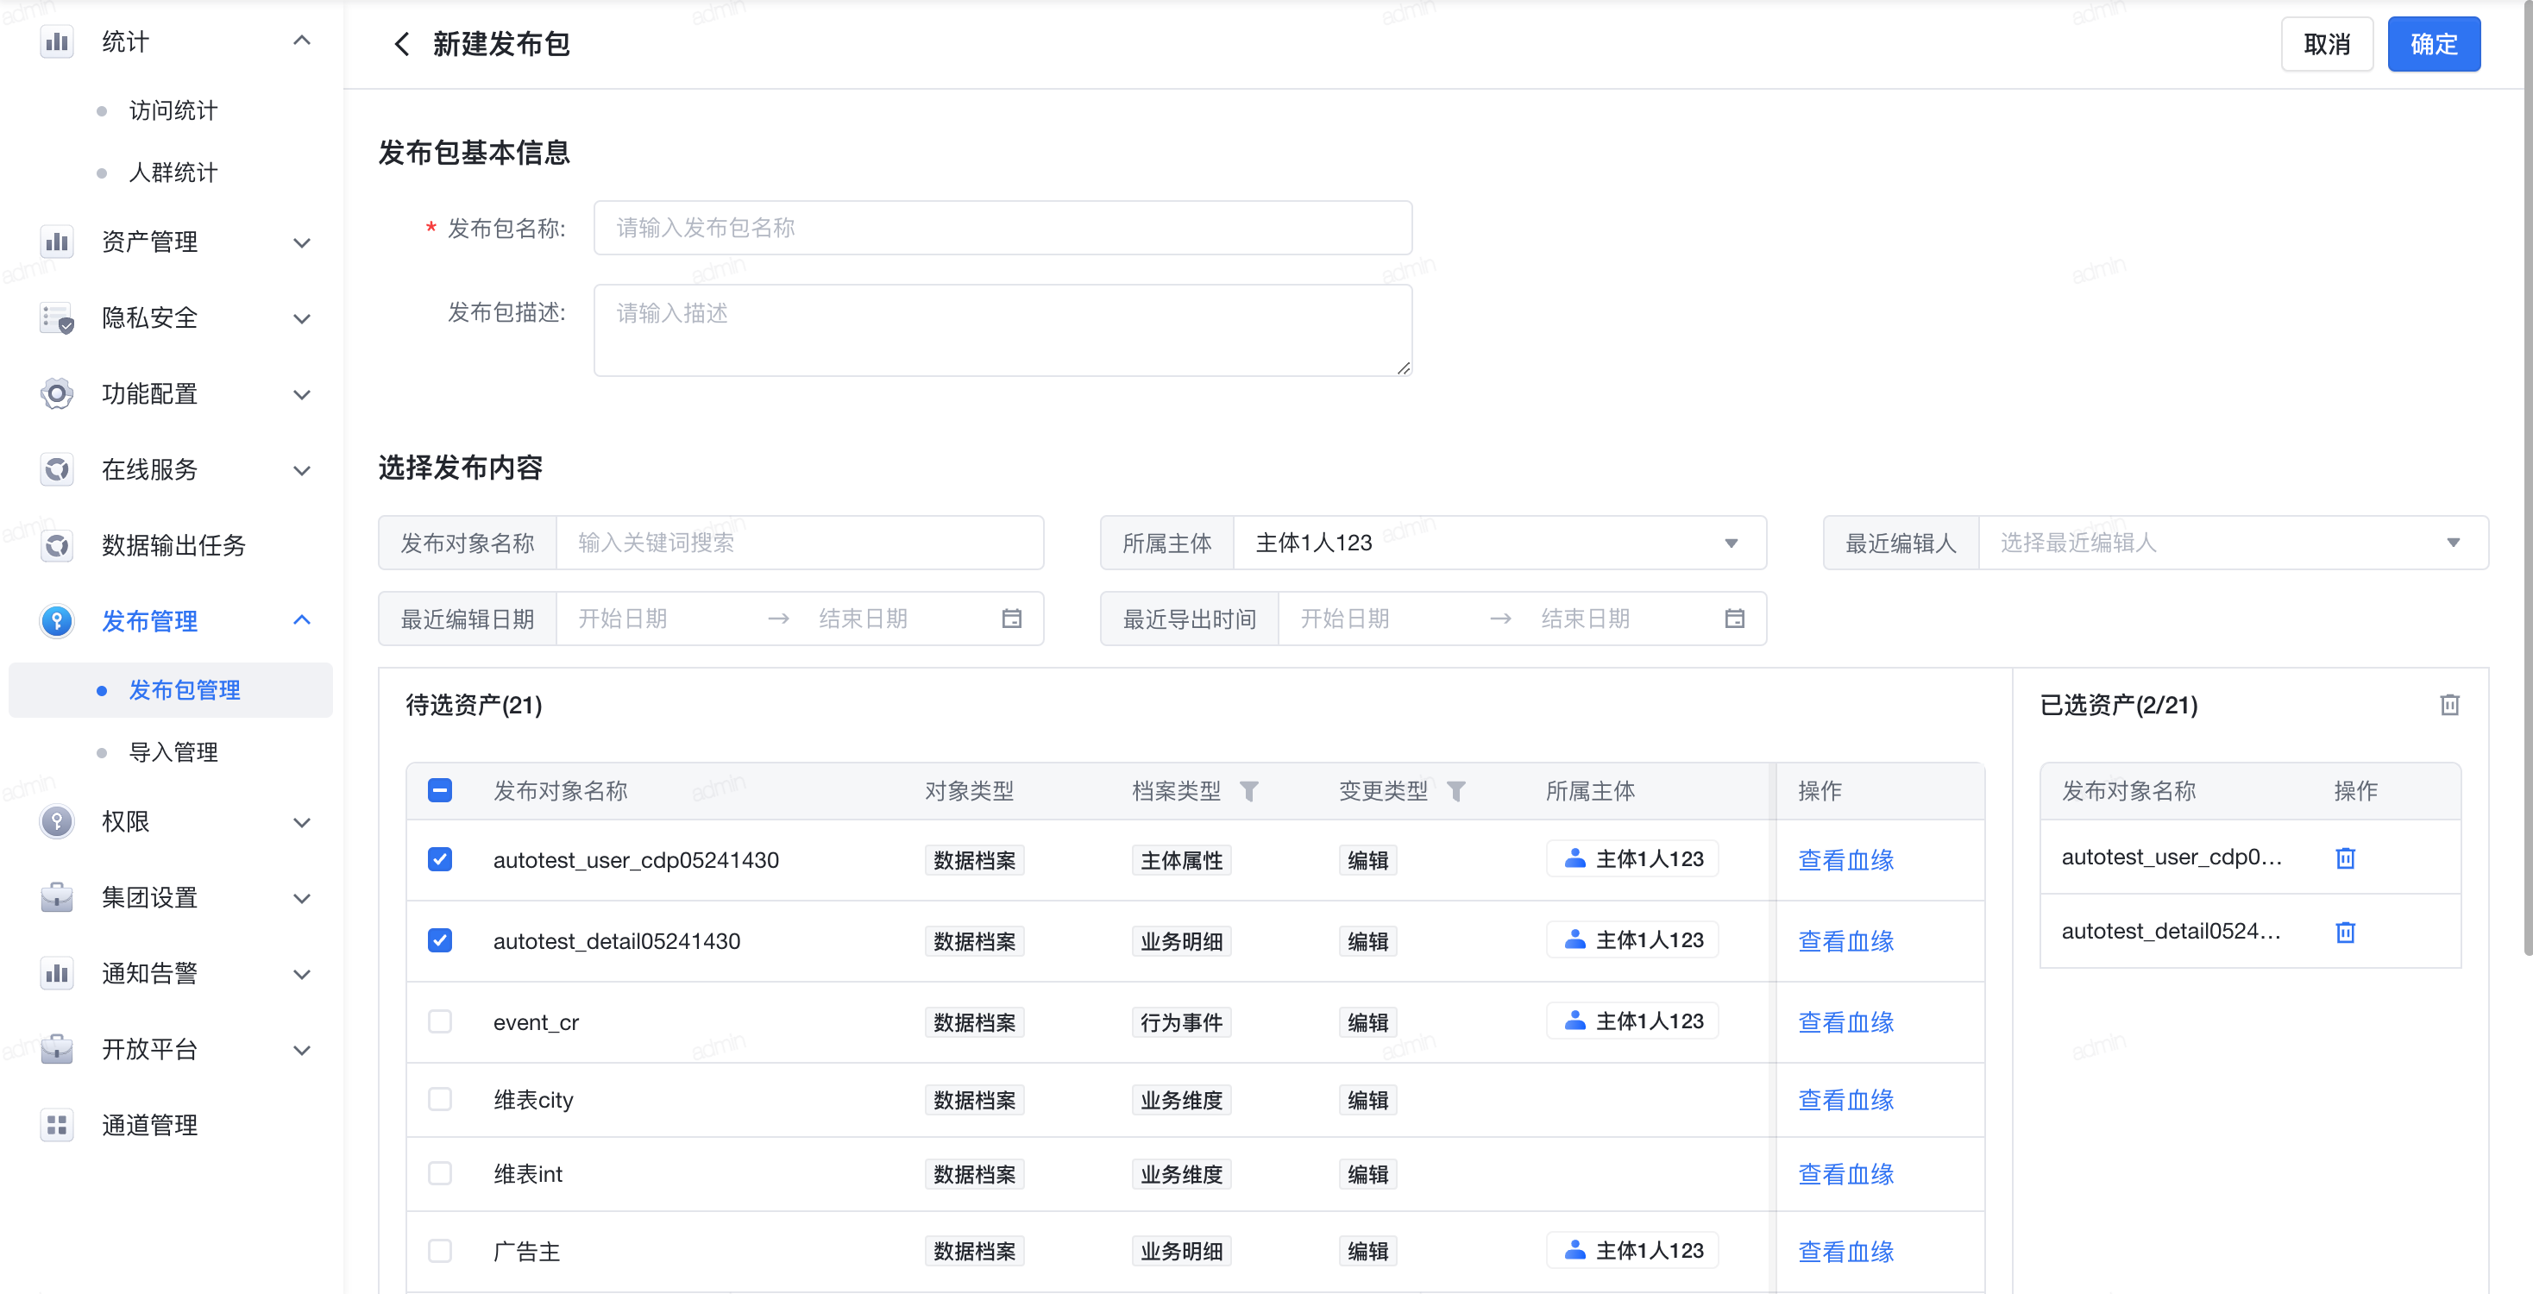Click 主体1人123 tag in 广告主 row
The width and height of the screenshot is (2533, 1294).
tap(1632, 1250)
